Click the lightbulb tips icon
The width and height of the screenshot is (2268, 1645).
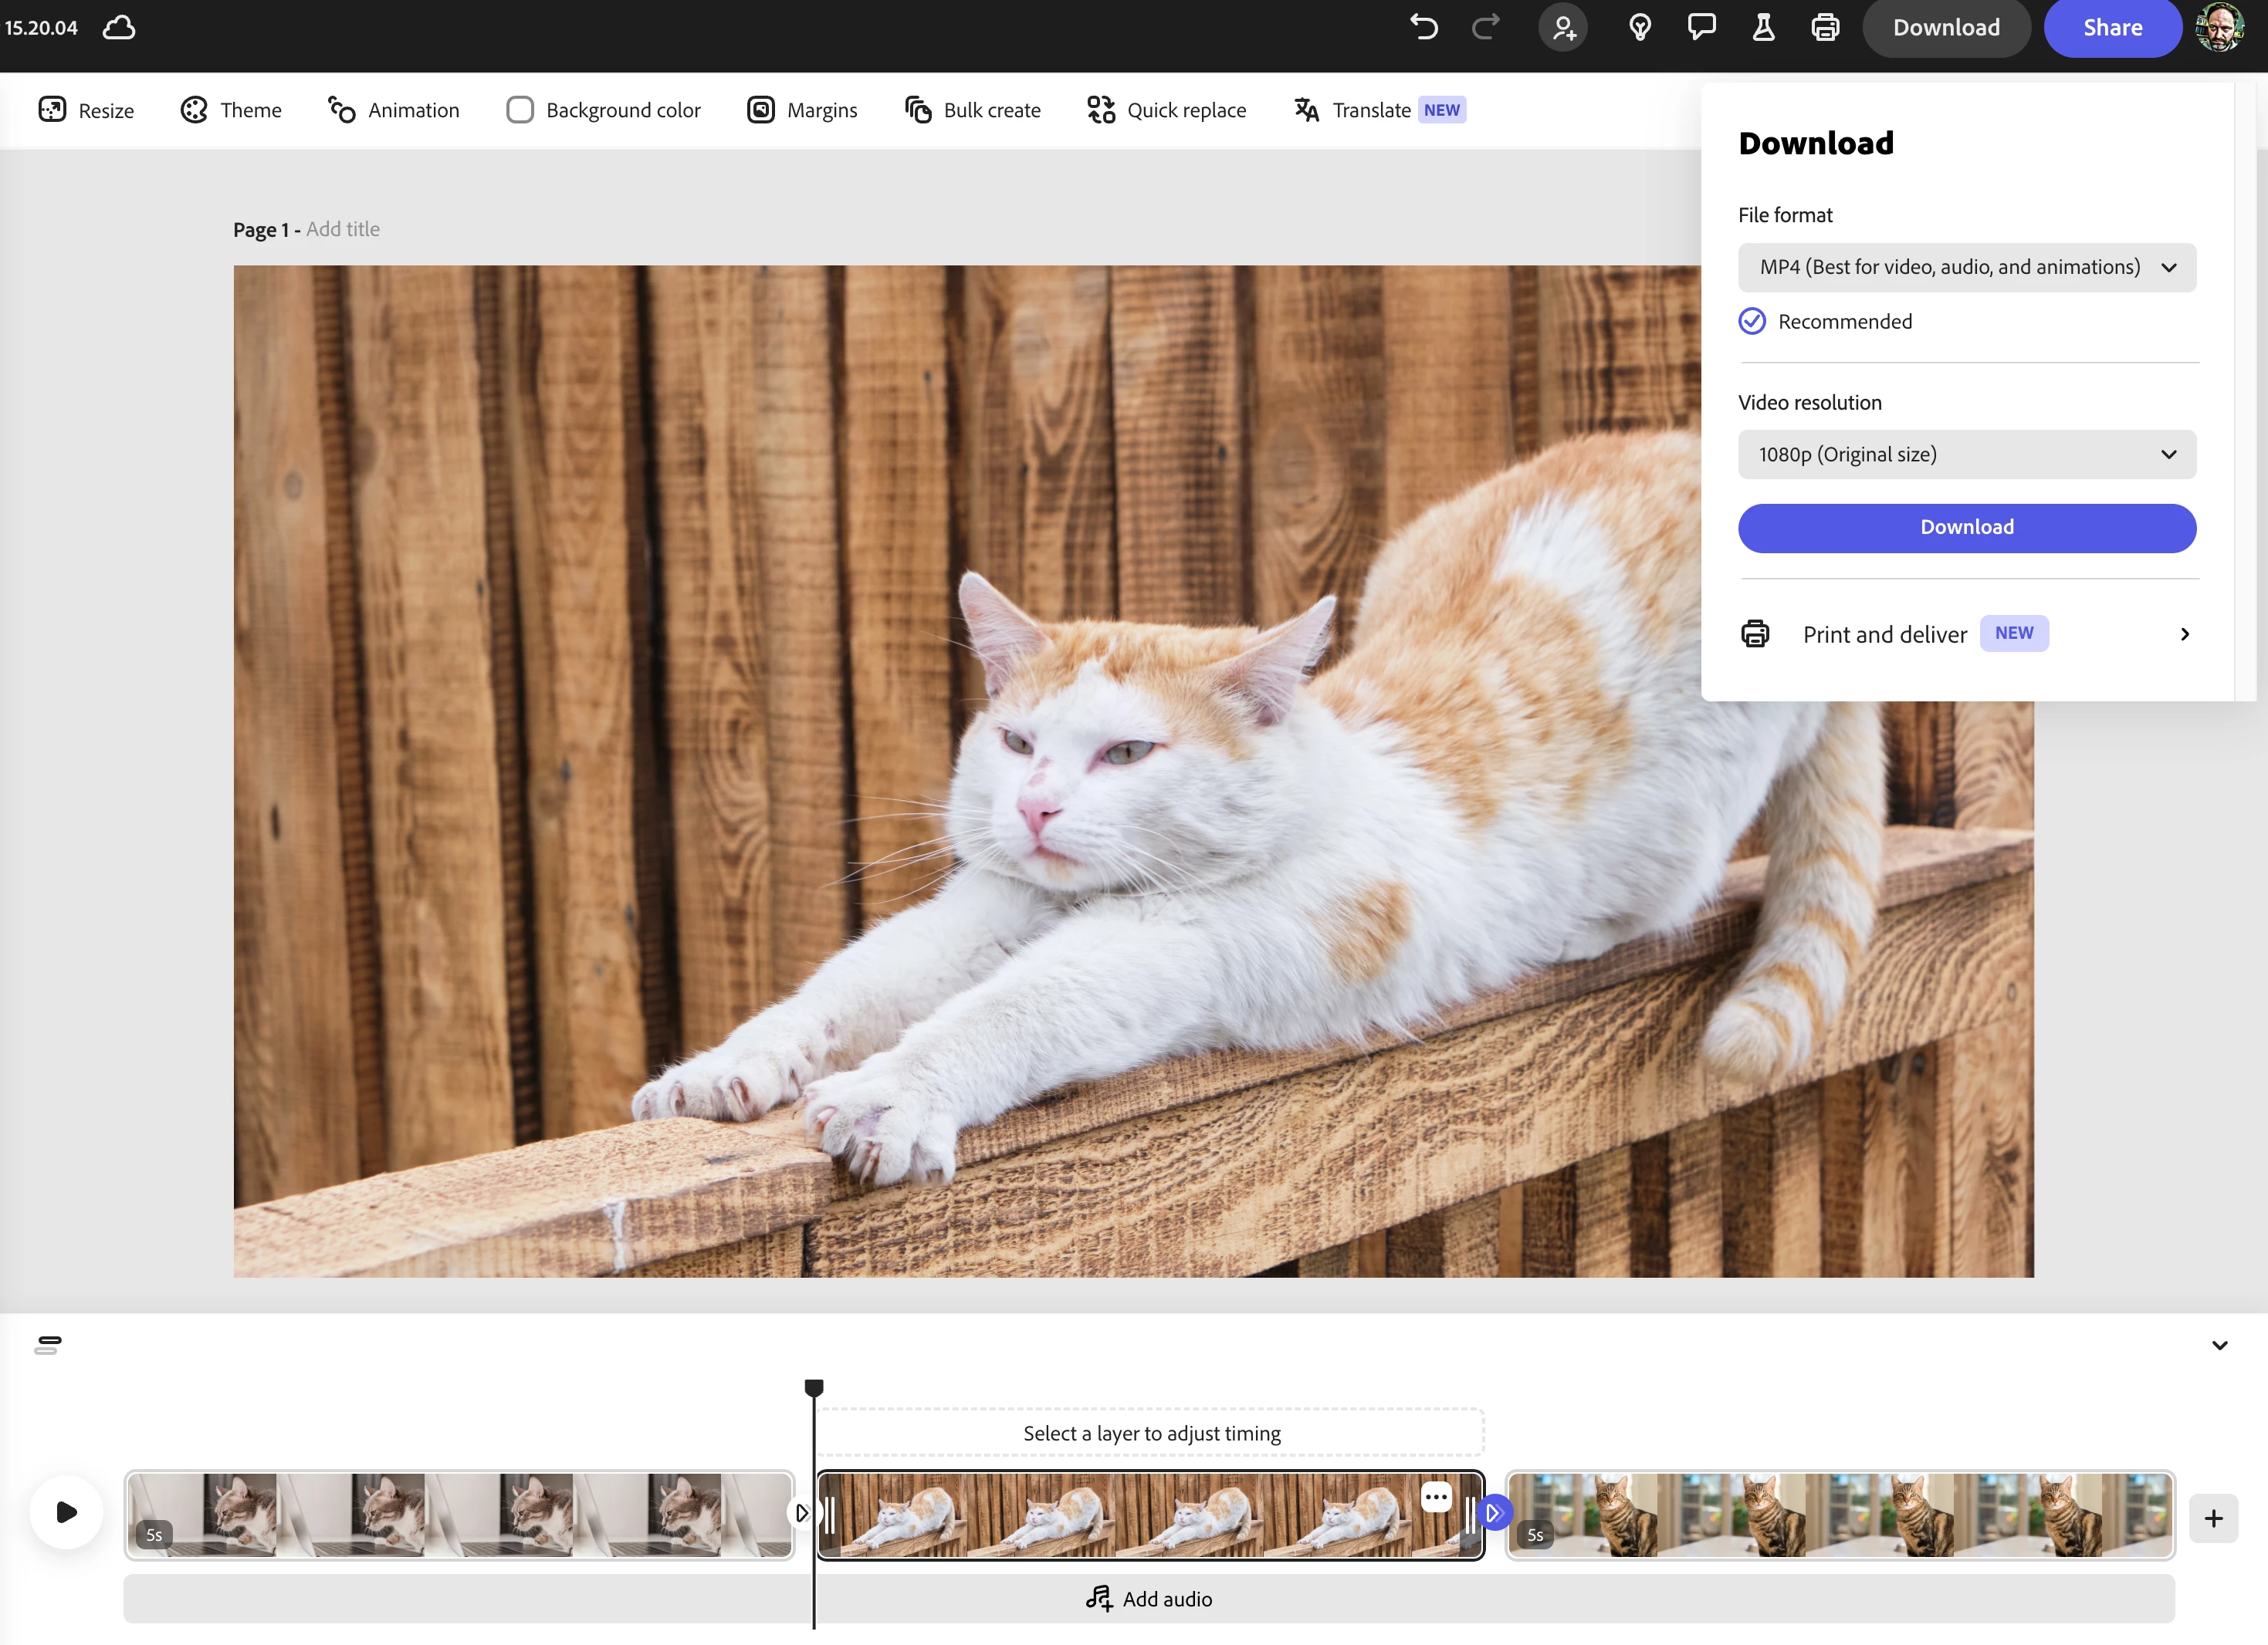(x=1639, y=27)
